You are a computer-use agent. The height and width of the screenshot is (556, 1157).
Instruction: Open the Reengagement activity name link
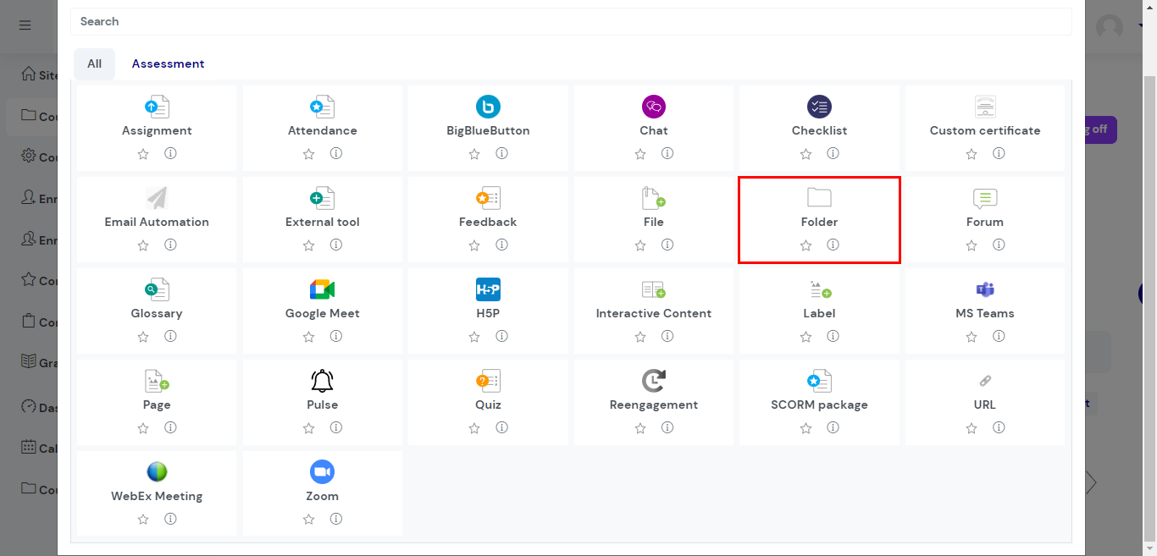654,405
